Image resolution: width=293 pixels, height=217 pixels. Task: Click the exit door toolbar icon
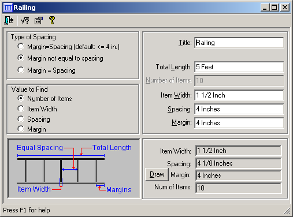pos(9,20)
